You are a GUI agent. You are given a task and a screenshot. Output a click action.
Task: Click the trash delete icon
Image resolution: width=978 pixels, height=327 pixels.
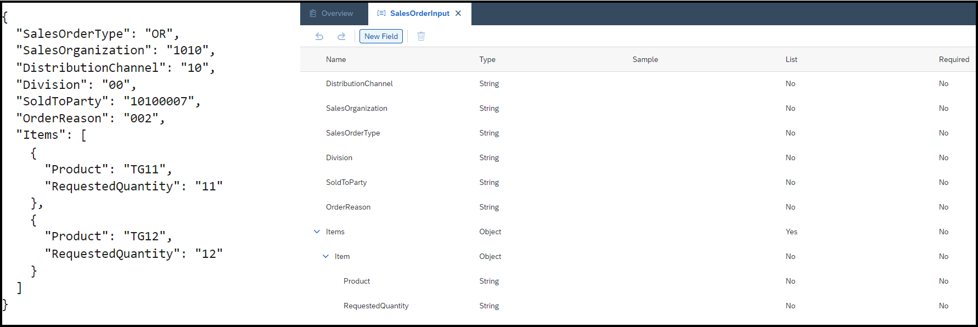click(x=421, y=36)
